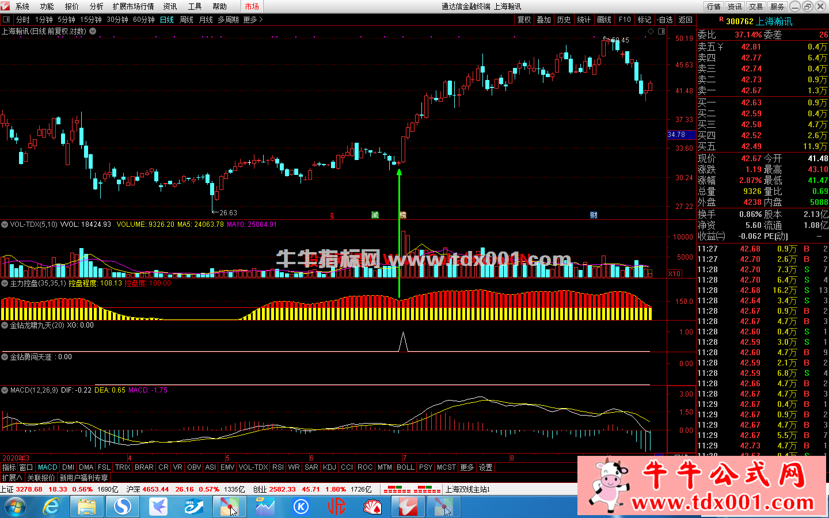Open MACD(12,26,9) indicator dropdown circle
This screenshot has height=518, width=829.
[x=5, y=390]
